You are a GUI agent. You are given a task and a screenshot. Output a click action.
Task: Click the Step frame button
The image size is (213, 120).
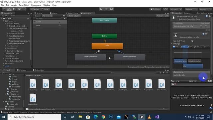(x=111, y=9)
